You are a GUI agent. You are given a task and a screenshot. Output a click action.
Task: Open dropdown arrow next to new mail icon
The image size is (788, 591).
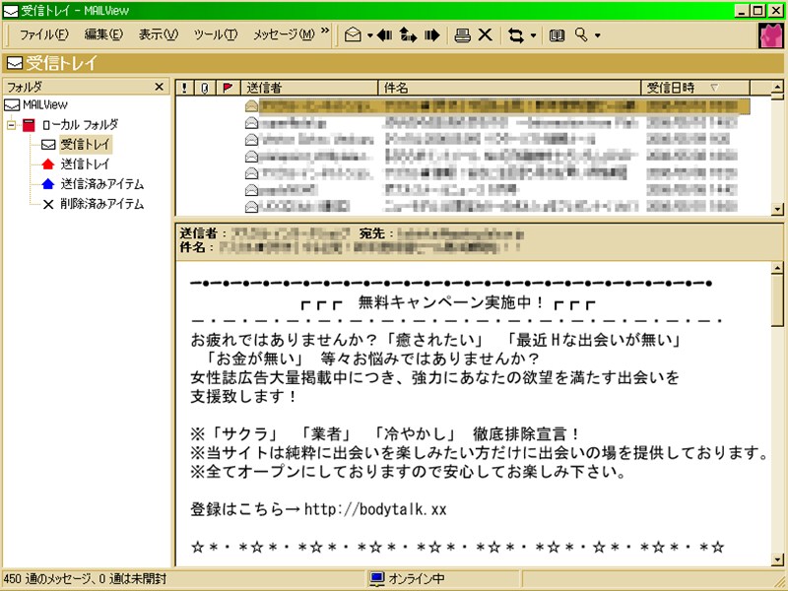369,35
